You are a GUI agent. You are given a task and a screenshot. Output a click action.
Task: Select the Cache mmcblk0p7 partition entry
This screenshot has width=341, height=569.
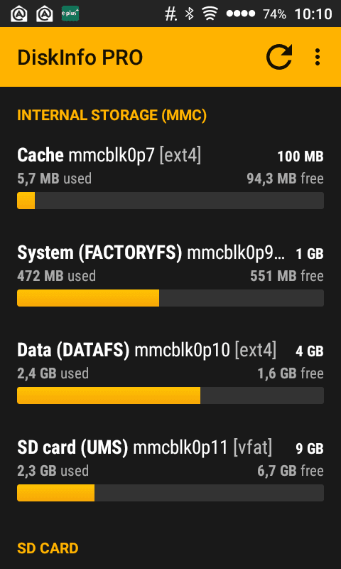[170, 177]
